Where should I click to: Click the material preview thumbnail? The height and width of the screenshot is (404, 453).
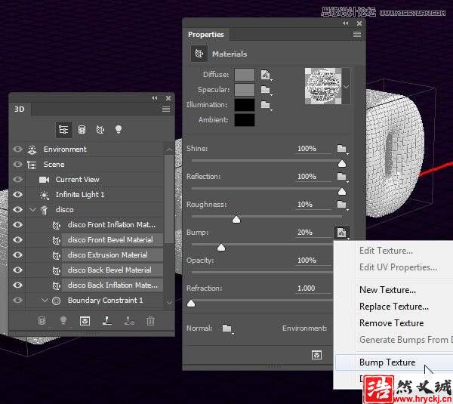coord(323,86)
